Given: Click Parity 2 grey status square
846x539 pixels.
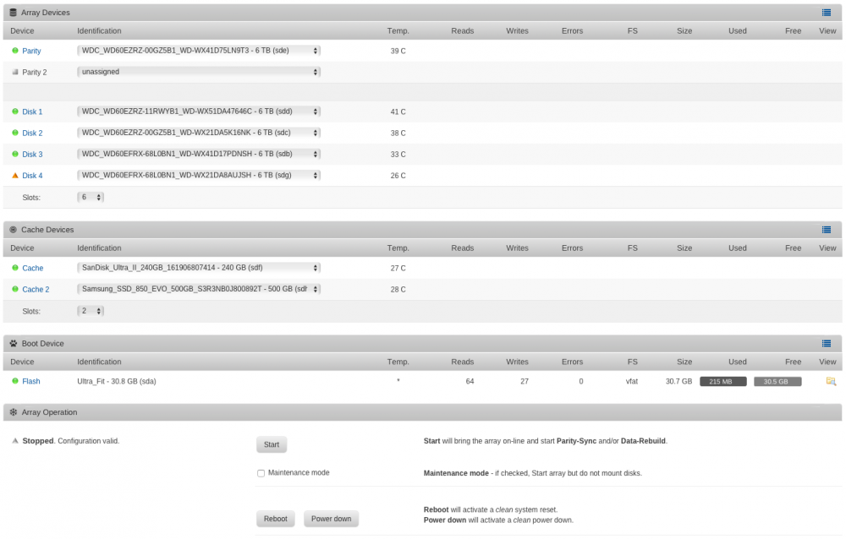Looking at the screenshot, I should [15, 72].
